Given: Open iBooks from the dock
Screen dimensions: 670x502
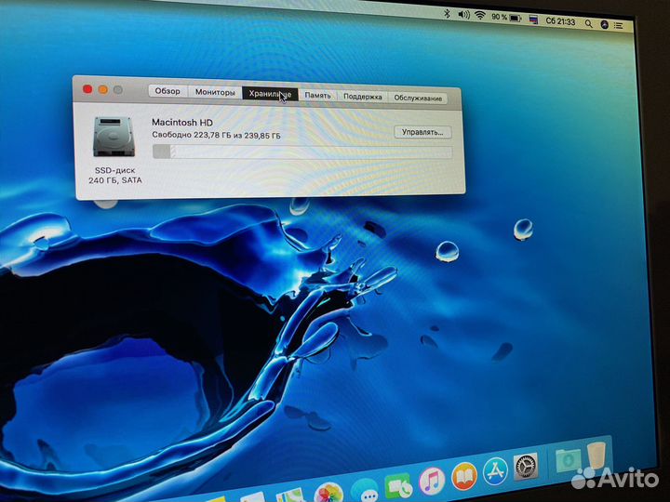Looking at the screenshot, I should (464, 476).
